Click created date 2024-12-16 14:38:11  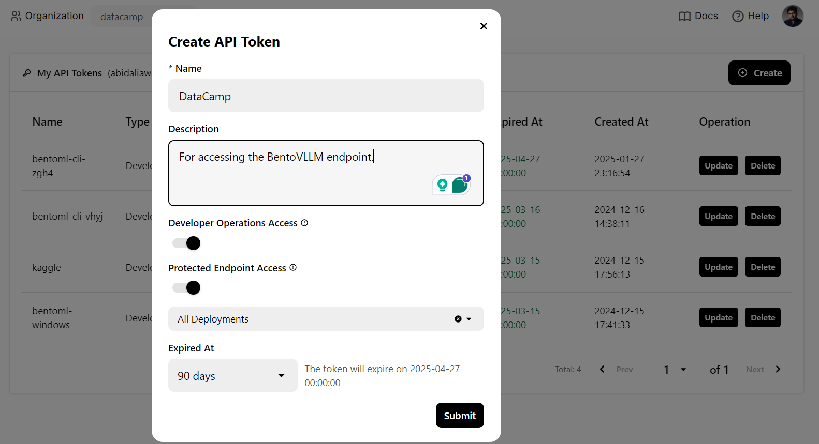click(619, 216)
